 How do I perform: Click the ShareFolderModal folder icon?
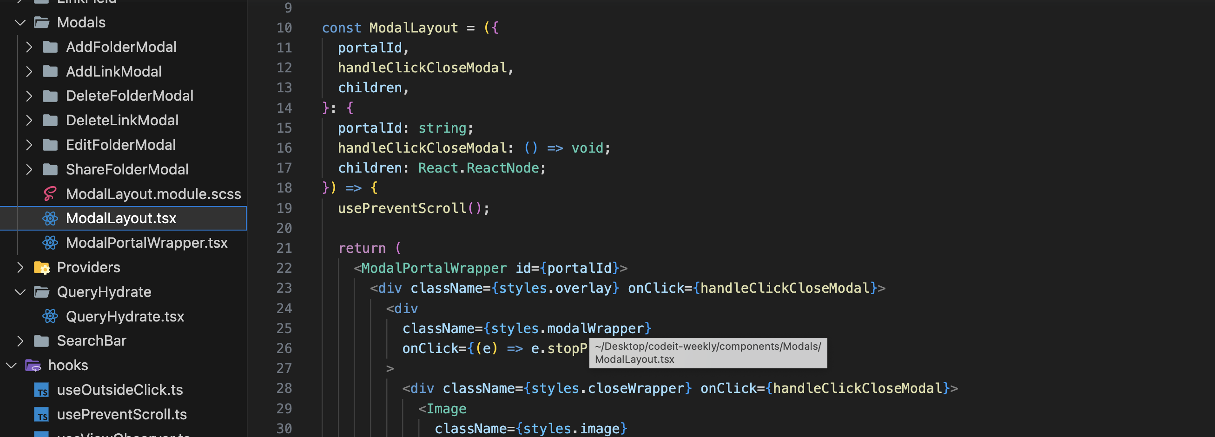click(x=50, y=169)
